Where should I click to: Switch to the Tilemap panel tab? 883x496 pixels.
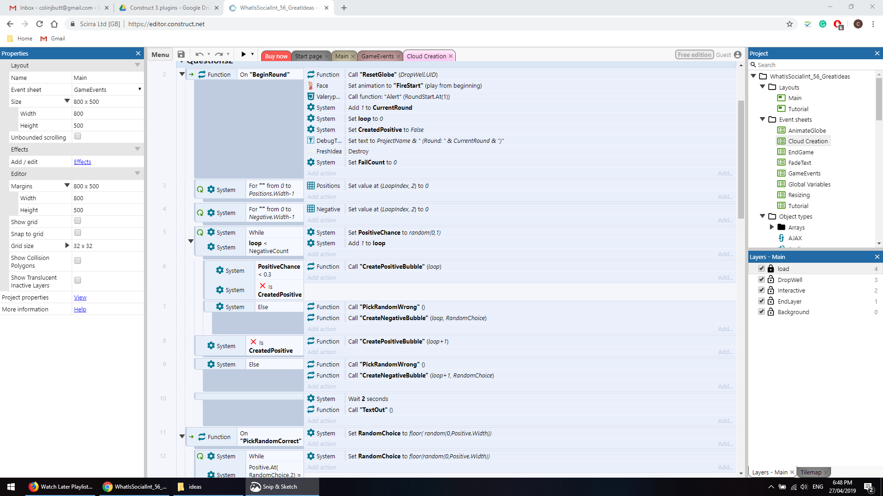pos(810,472)
